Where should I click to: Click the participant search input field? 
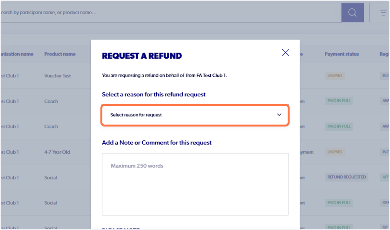click(x=162, y=12)
